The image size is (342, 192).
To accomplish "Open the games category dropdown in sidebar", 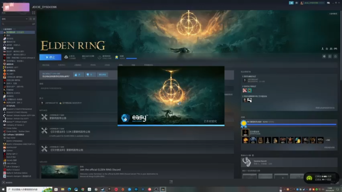I will [x=15, y=19].
